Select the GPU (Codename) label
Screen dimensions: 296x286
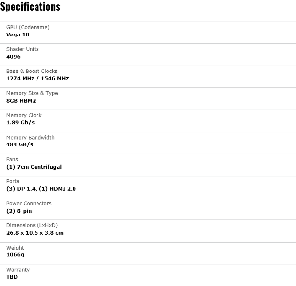click(28, 27)
